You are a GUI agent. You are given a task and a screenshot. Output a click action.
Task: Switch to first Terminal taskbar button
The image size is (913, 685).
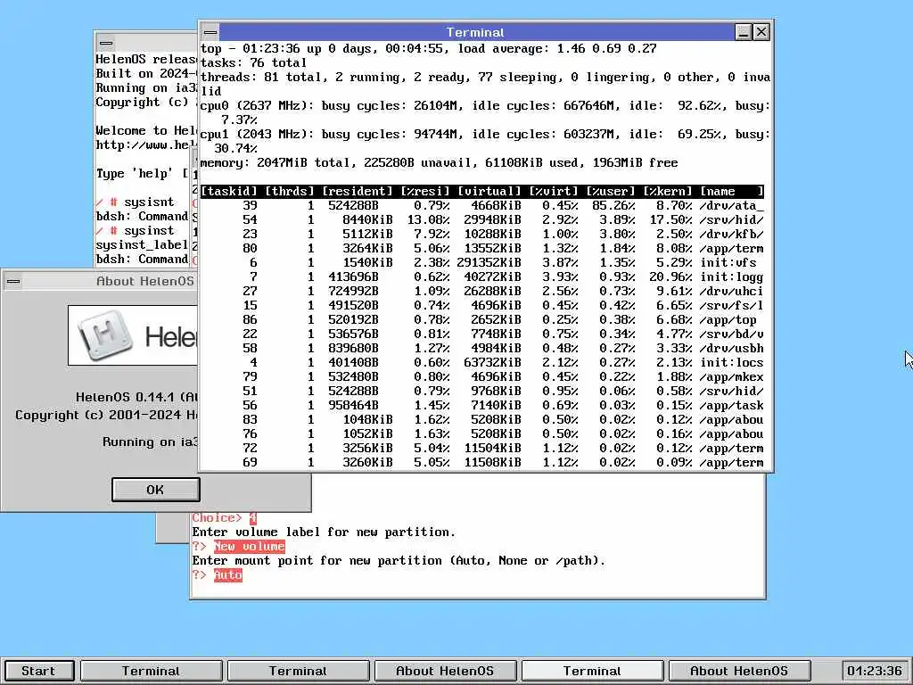click(152, 671)
